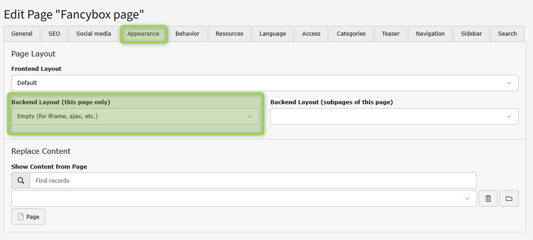The width and height of the screenshot is (533, 240).
Task: Open the Teaser tab
Action: tap(391, 34)
